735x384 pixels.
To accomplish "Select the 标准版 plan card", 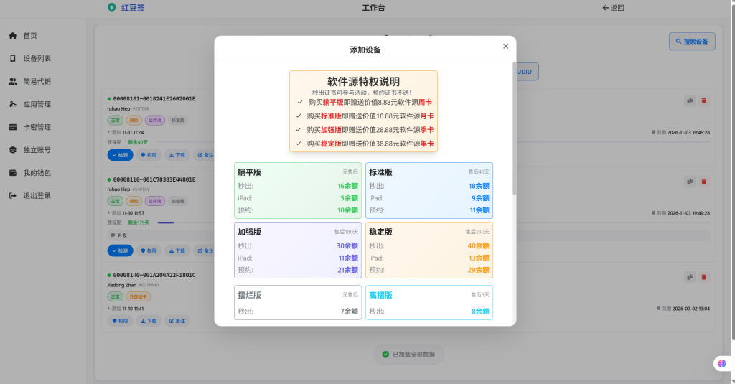I will [x=429, y=190].
